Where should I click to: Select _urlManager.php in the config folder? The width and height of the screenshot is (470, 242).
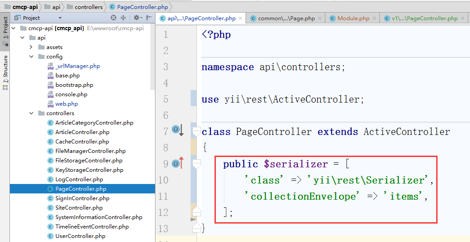(78, 66)
